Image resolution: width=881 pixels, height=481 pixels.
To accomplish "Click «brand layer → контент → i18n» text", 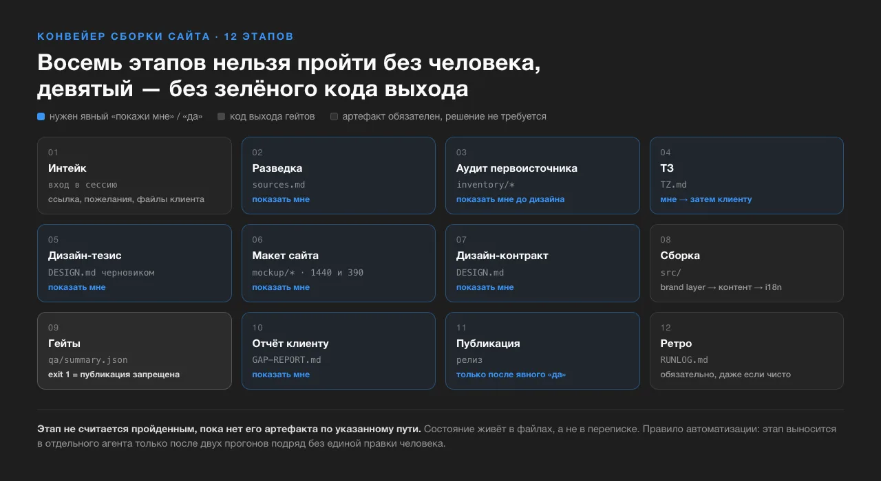I will 721,287.
